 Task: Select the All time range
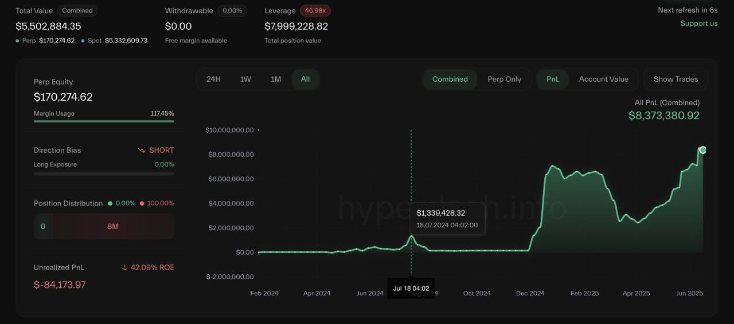tap(305, 79)
